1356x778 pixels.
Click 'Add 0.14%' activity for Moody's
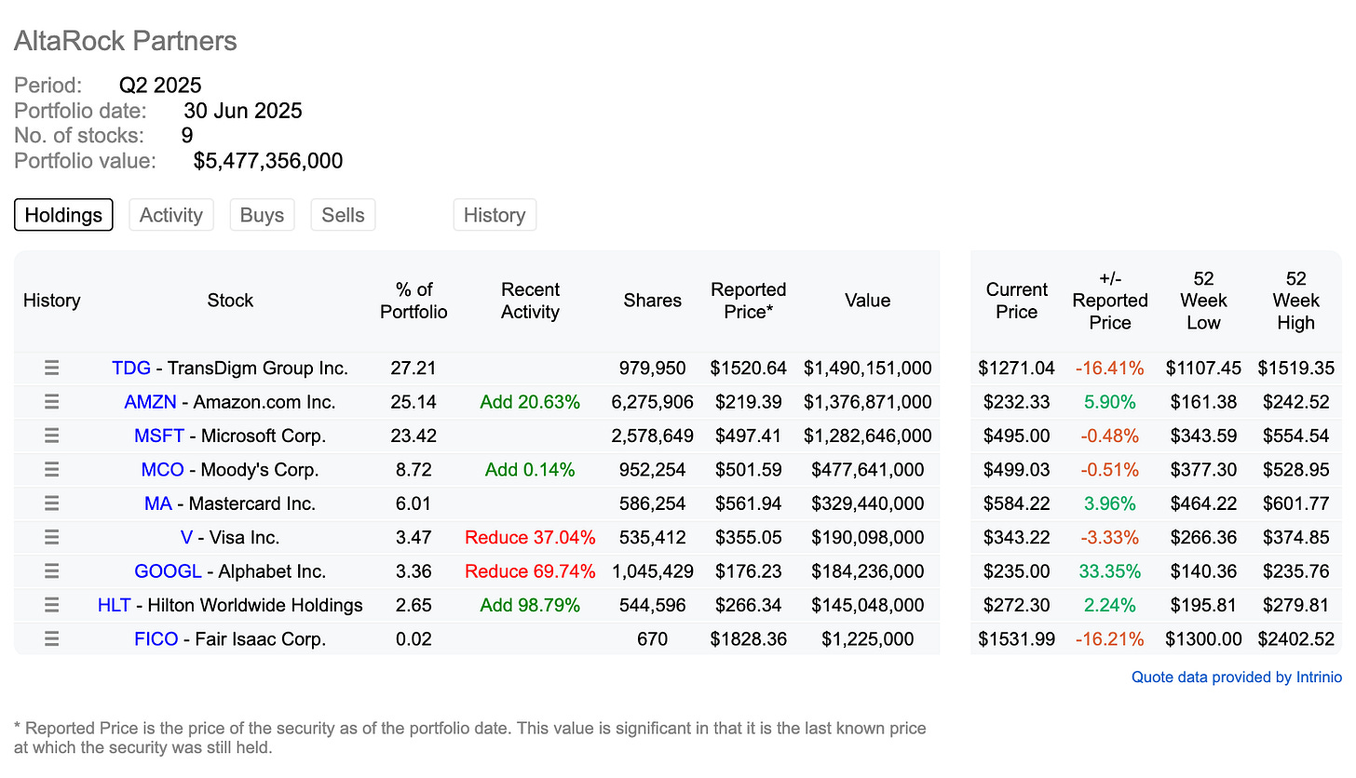(530, 470)
